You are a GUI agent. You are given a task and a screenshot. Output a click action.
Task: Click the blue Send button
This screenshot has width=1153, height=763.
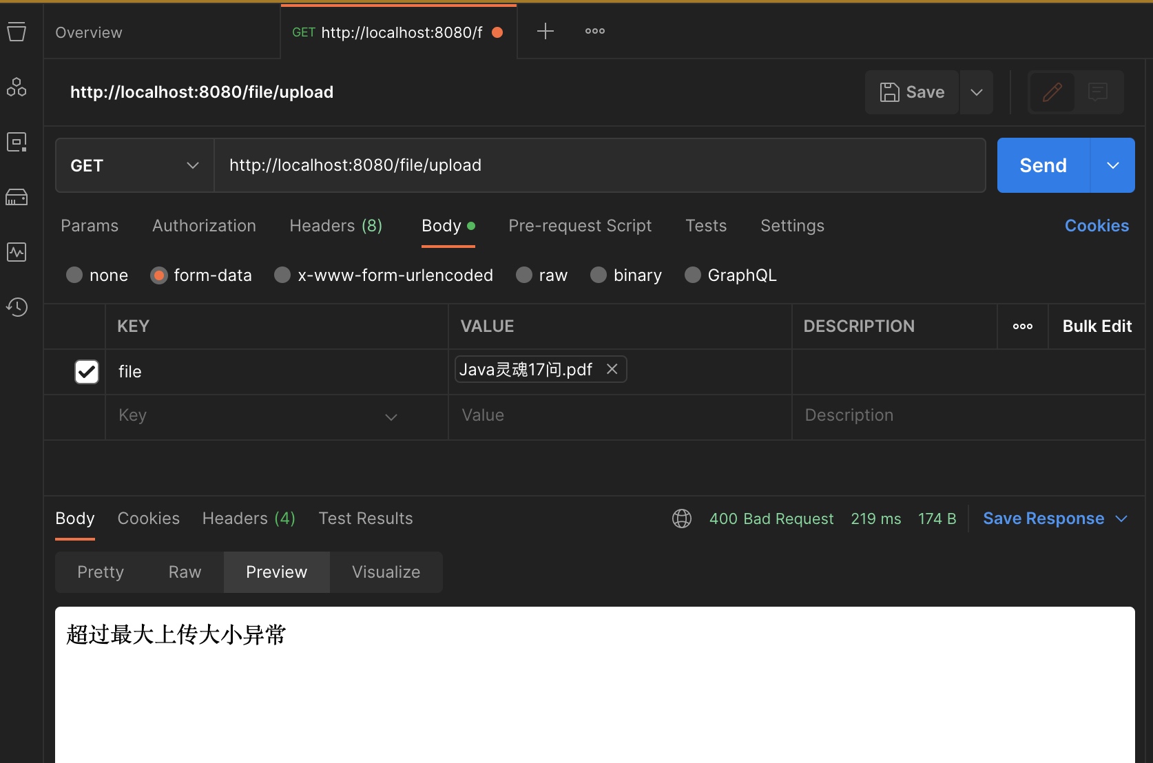[1043, 166]
